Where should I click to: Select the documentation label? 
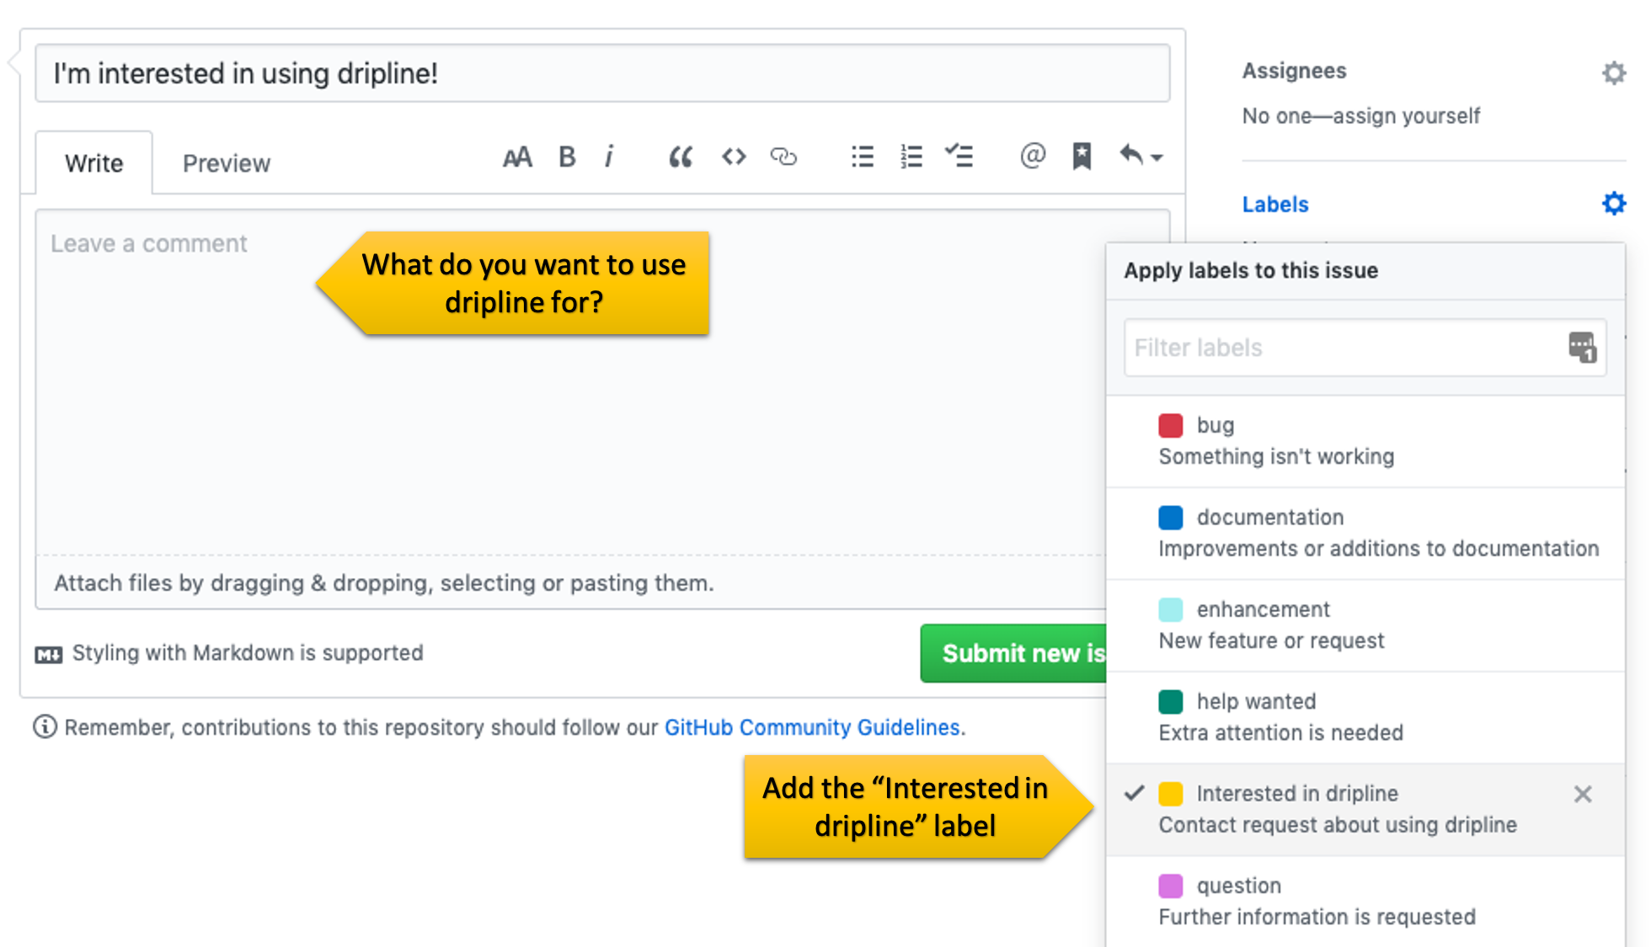[1365, 534]
